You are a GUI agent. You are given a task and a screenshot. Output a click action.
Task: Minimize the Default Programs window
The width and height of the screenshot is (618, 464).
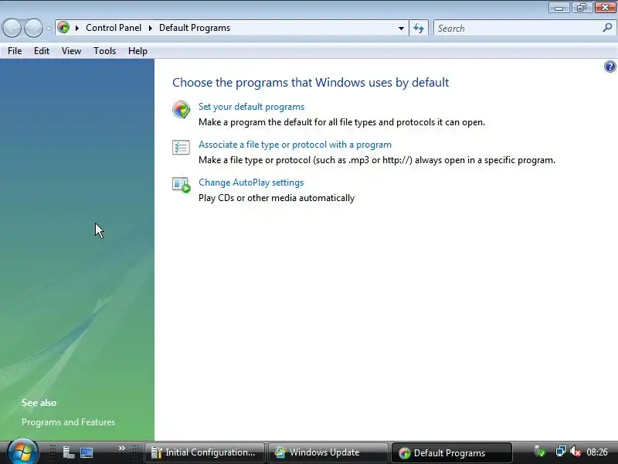coord(559,8)
